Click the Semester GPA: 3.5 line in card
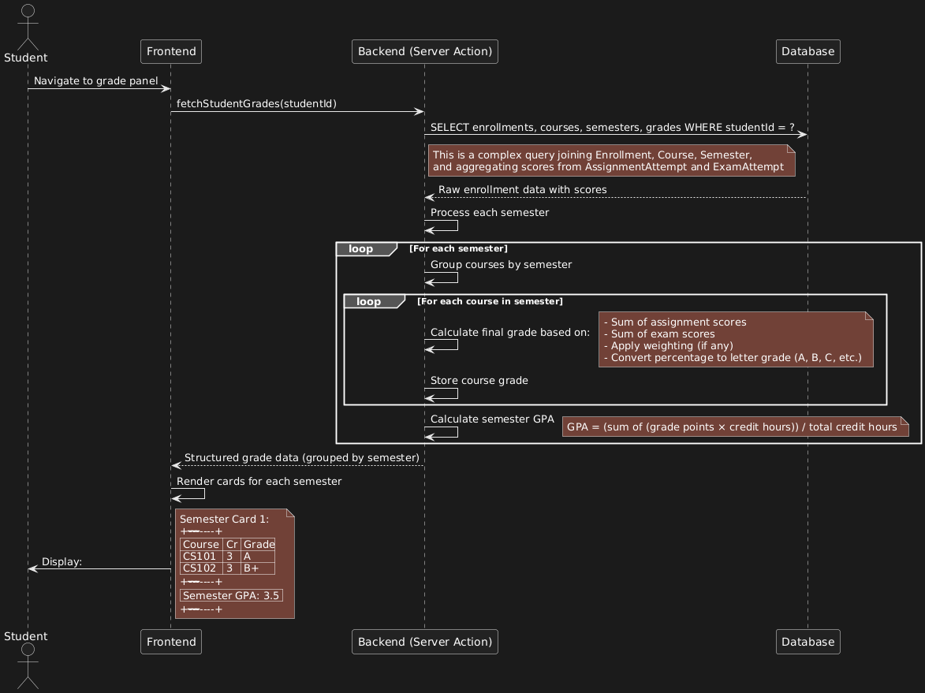This screenshot has width=925, height=693. (231, 595)
